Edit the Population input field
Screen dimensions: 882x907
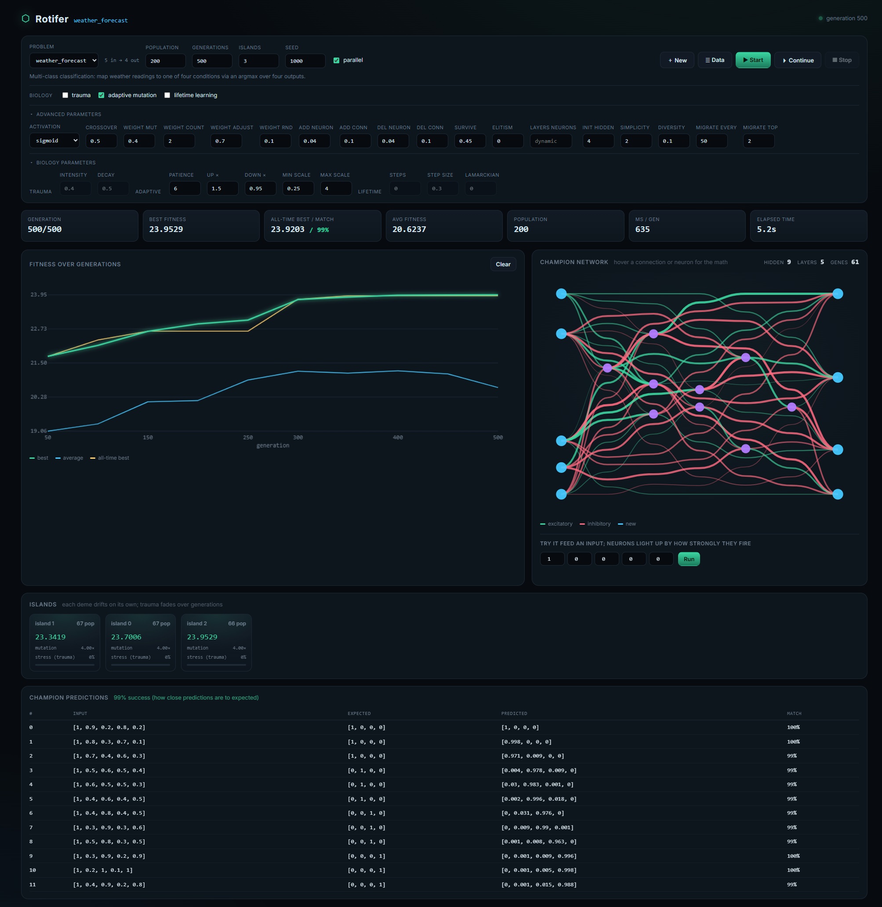click(x=165, y=61)
